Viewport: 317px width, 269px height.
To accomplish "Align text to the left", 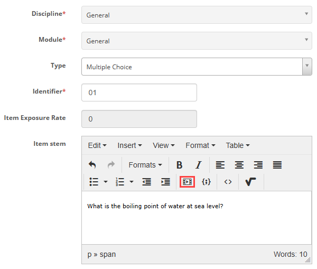I will coord(220,165).
